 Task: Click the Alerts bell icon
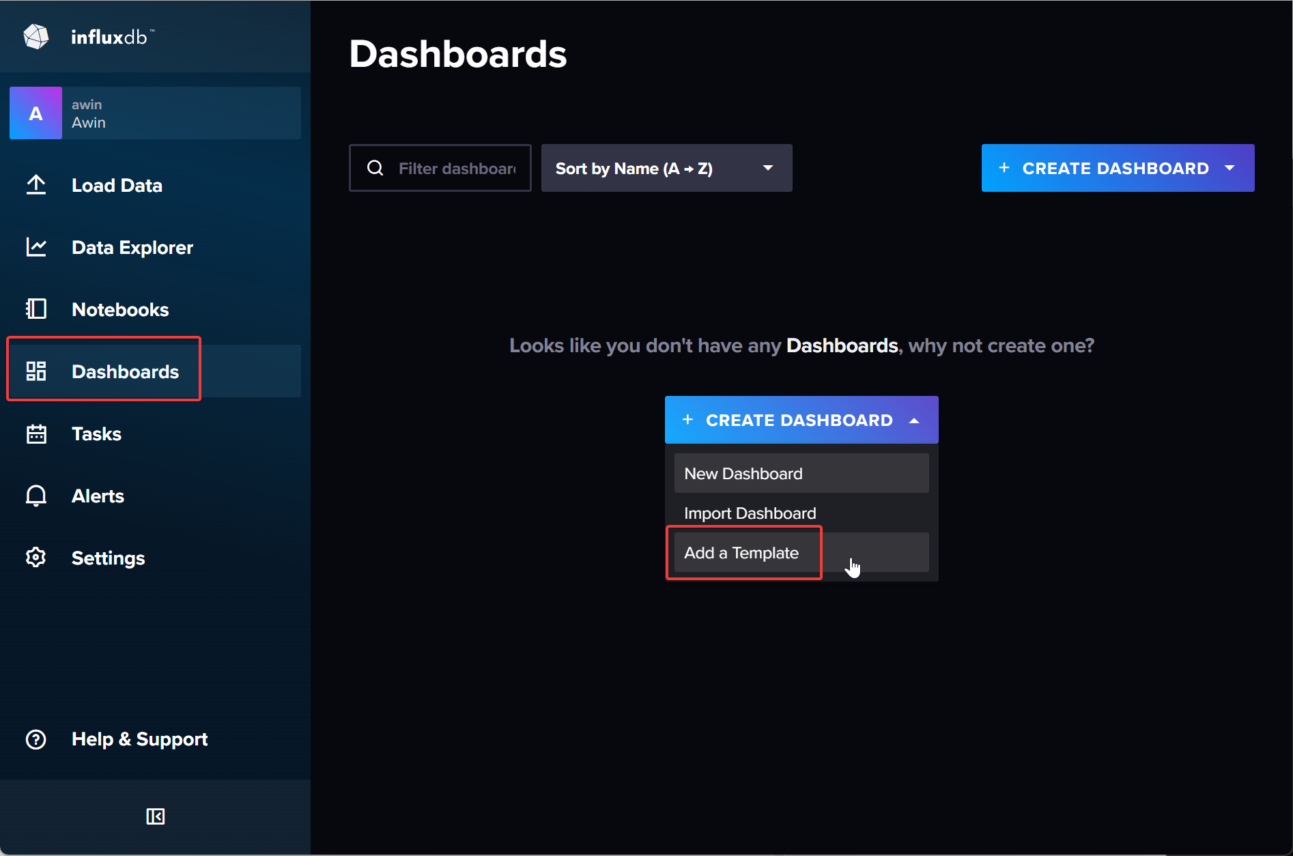tap(35, 496)
